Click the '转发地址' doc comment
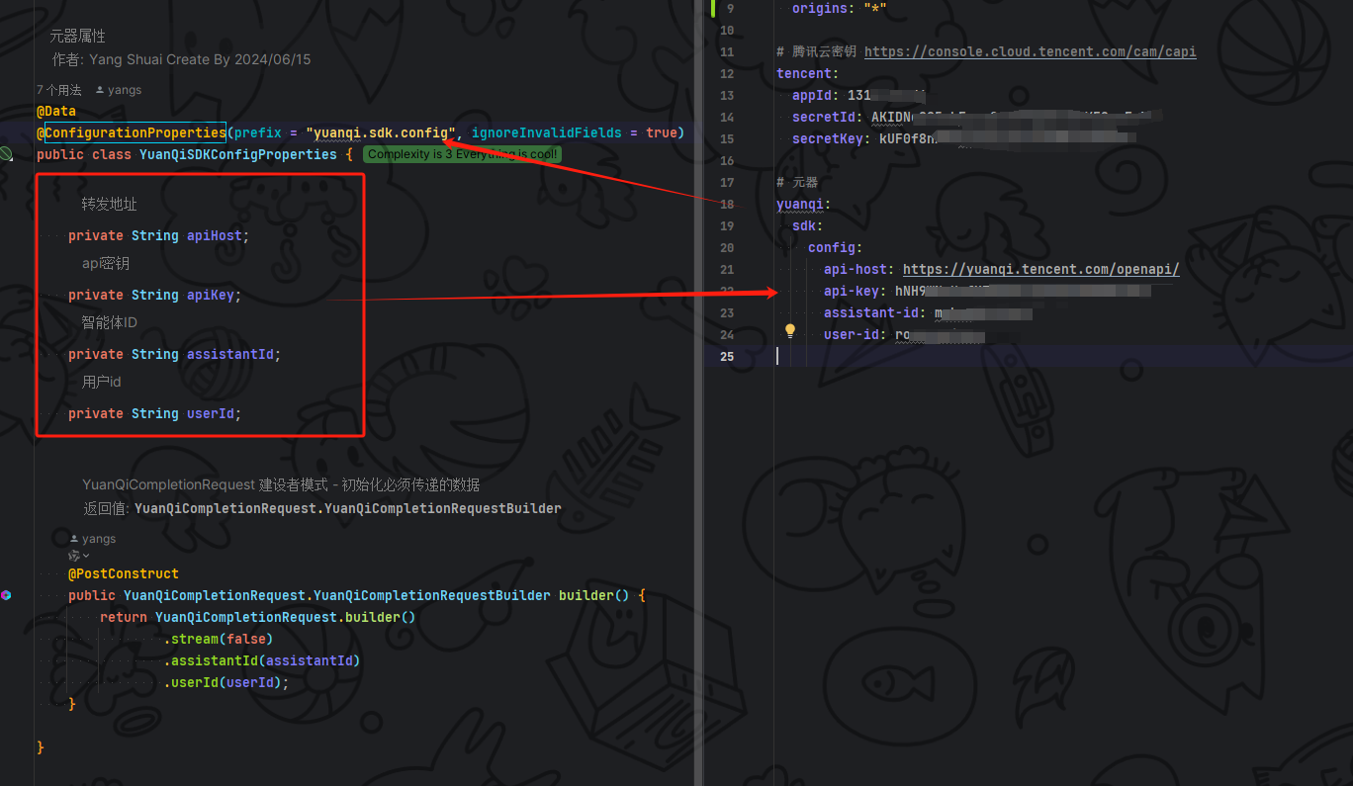 pyautogui.click(x=110, y=205)
